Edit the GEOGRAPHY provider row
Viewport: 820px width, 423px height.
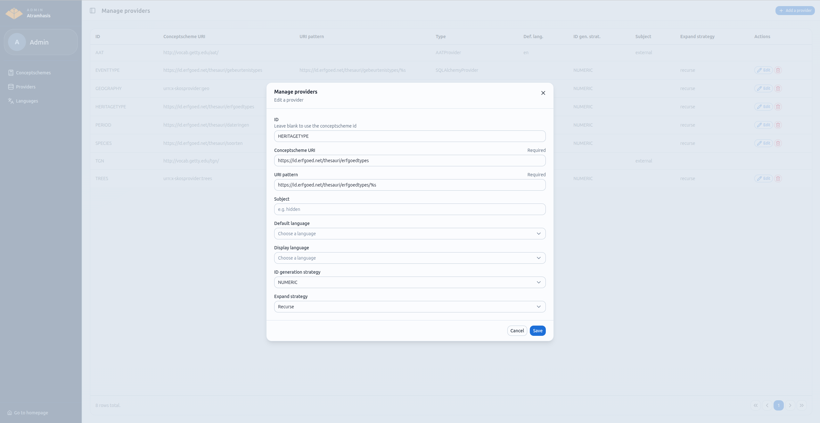(x=764, y=88)
